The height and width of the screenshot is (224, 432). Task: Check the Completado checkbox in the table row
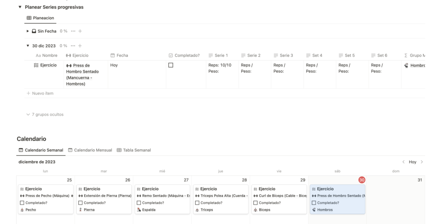pyautogui.click(x=171, y=65)
